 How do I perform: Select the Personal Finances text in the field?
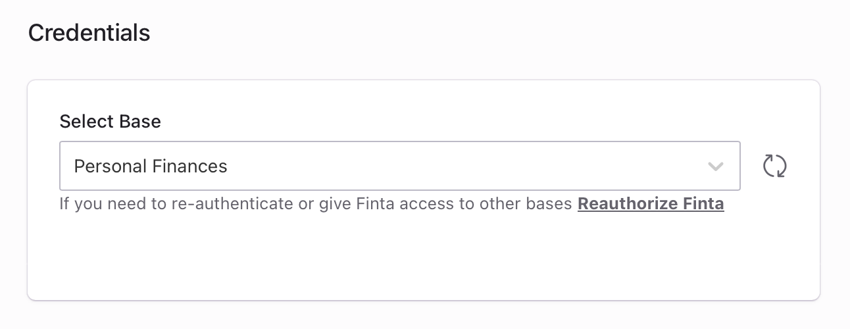(x=151, y=166)
